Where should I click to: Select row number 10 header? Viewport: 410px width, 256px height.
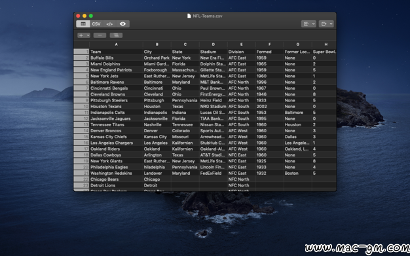[82, 107]
